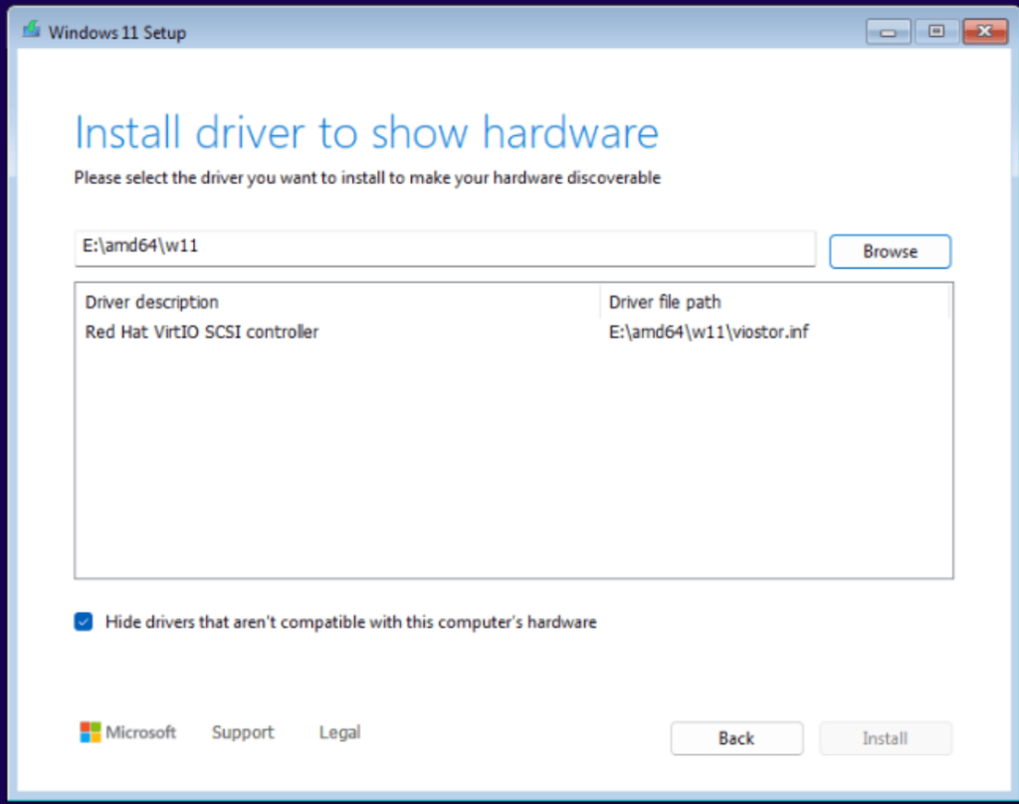The height and width of the screenshot is (804, 1019).
Task: Minimize the Windows 11 Setup window
Action: (x=889, y=31)
